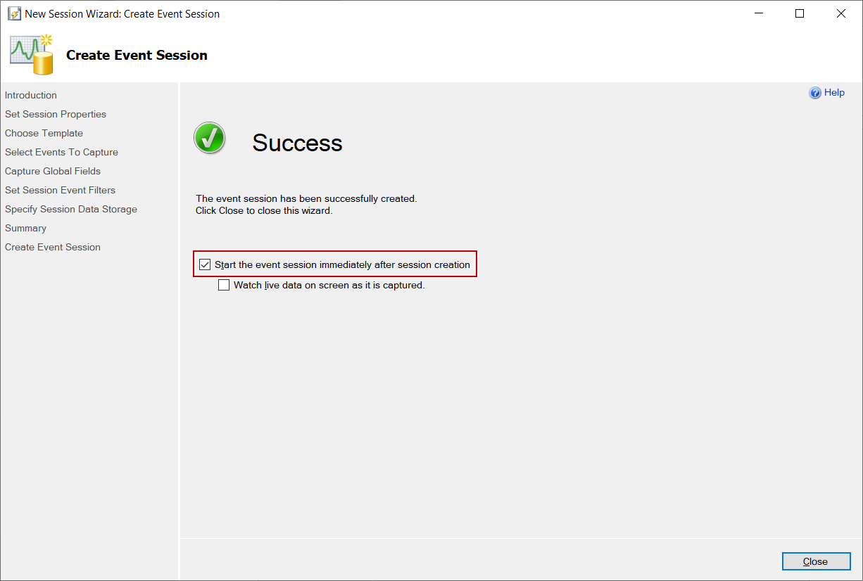The width and height of the screenshot is (863, 581).
Task: Open the Help link
Action: [834, 93]
